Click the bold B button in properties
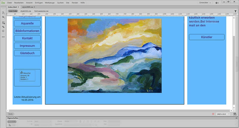The width and height of the screenshot is (239, 128). click(80, 121)
